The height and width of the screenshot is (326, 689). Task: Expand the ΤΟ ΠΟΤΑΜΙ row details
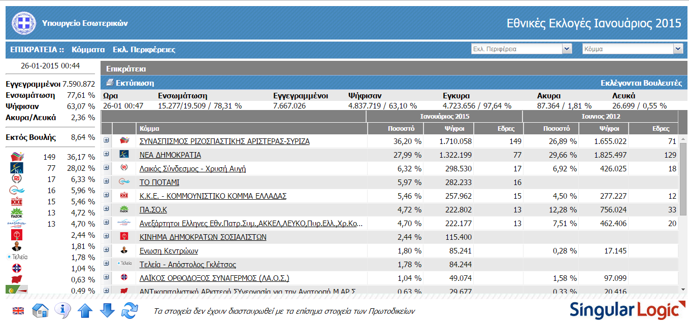point(106,182)
